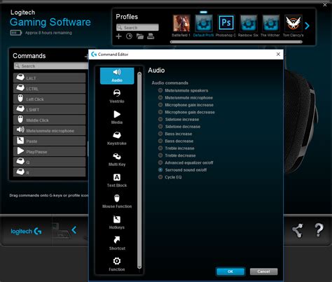Select the Function category

(x=117, y=265)
